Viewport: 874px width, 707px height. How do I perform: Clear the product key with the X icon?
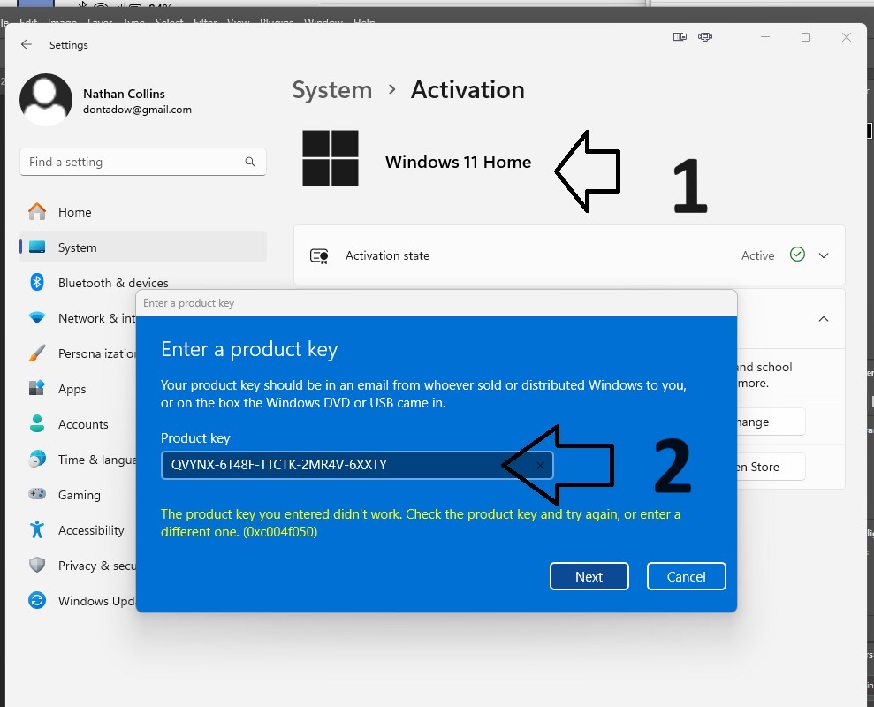540,465
